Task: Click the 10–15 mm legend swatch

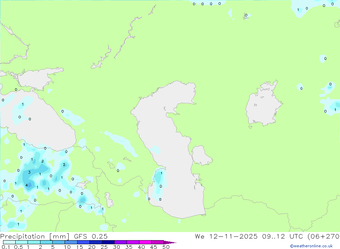Action: [x=71, y=242]
